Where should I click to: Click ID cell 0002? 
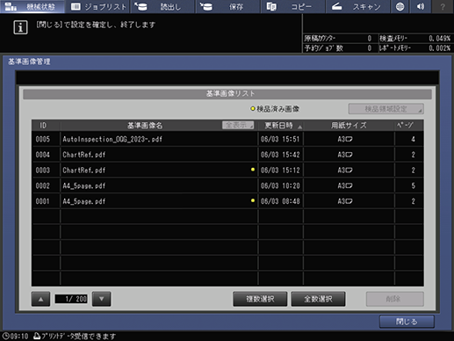(x=43, y=185)
